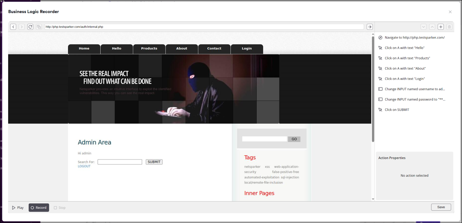462x223 pixels.
Task: Click the LOGOUT link
Action: [x=84, y=166]
